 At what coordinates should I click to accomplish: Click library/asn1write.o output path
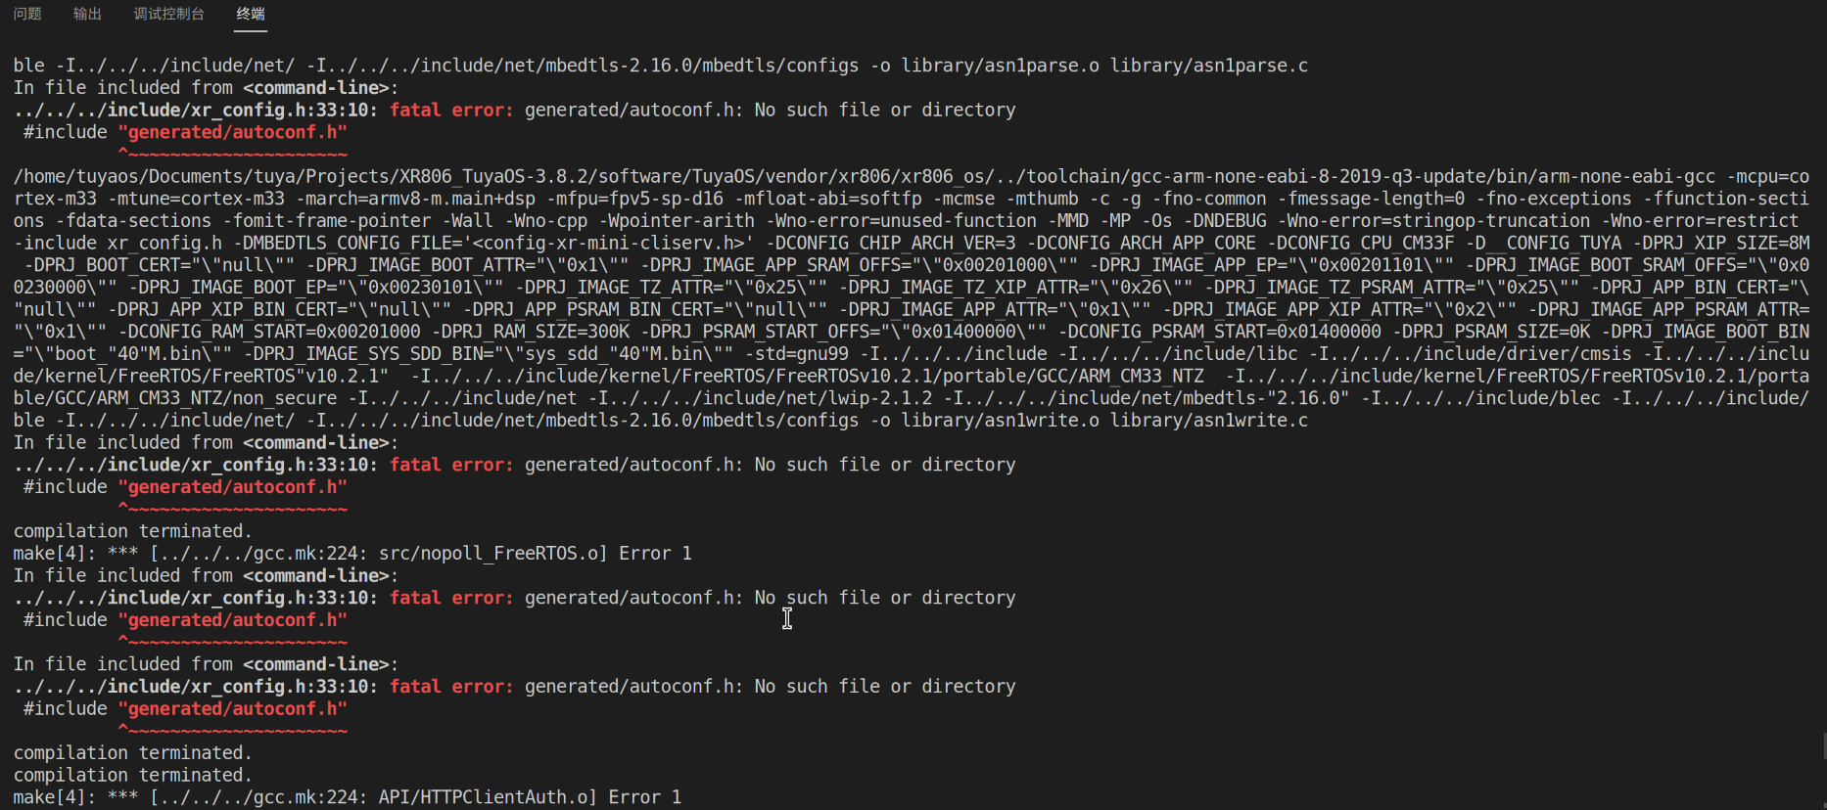[1000, 421]
